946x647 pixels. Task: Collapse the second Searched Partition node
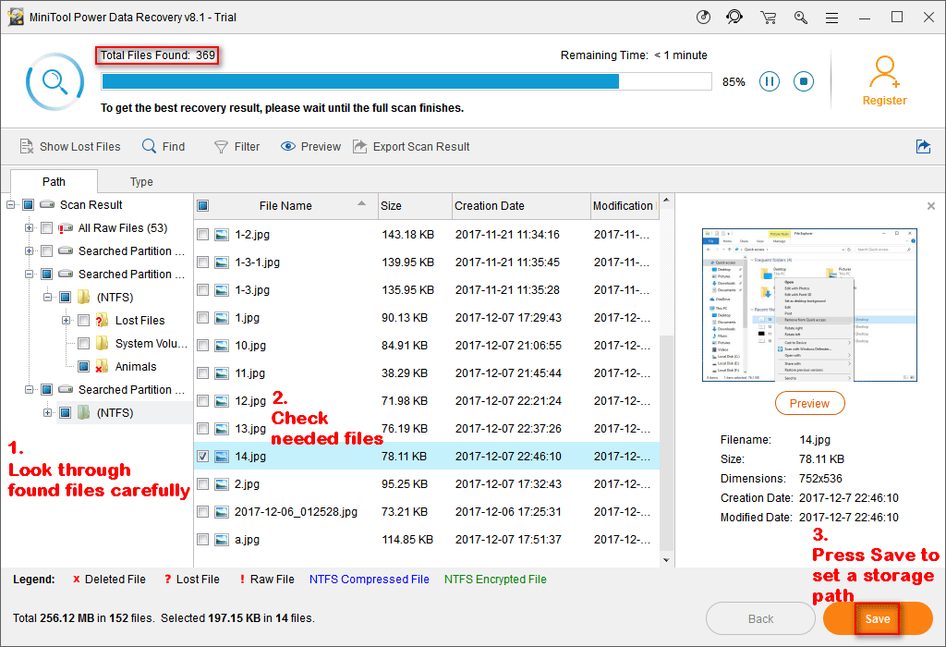pos(29,274)
